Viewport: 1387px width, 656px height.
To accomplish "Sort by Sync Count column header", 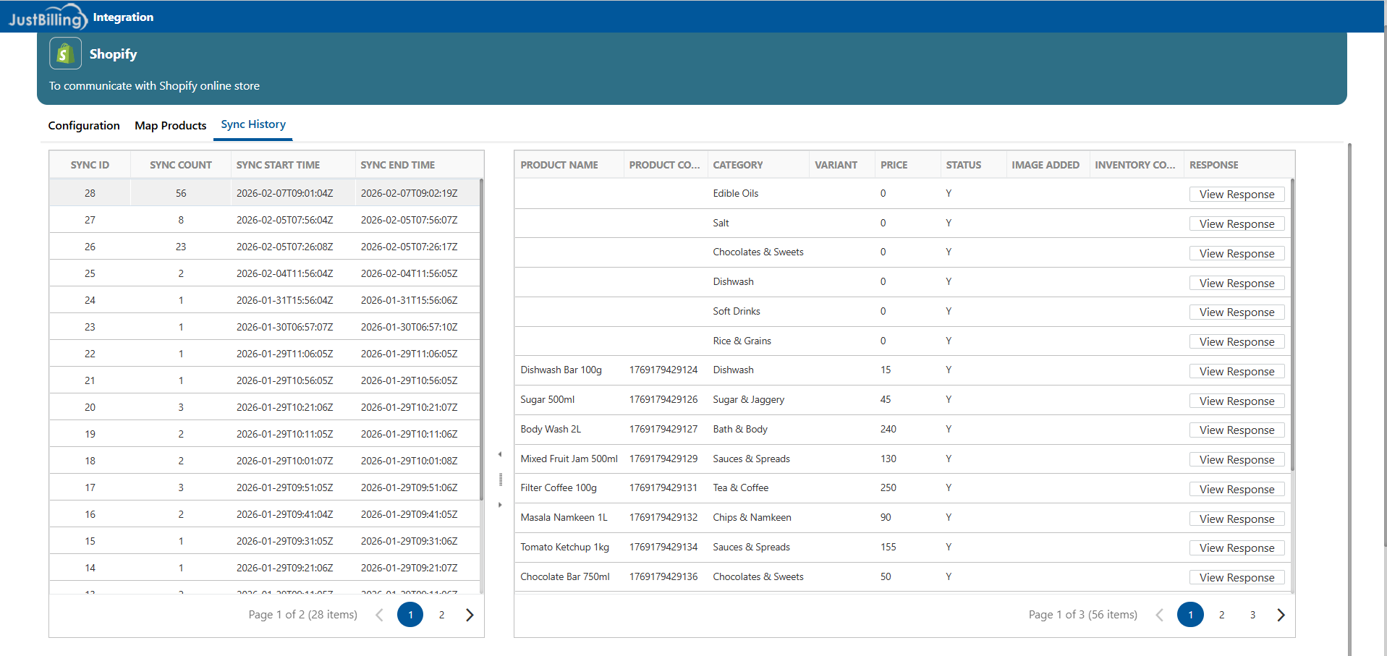I will 180,165.
